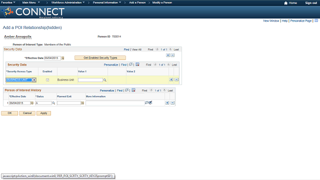
Task: Sign out of the application
Action: tap(311, 3)
